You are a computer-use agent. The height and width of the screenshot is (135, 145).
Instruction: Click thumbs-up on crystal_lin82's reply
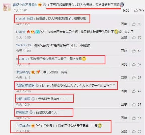pos(134,24)
